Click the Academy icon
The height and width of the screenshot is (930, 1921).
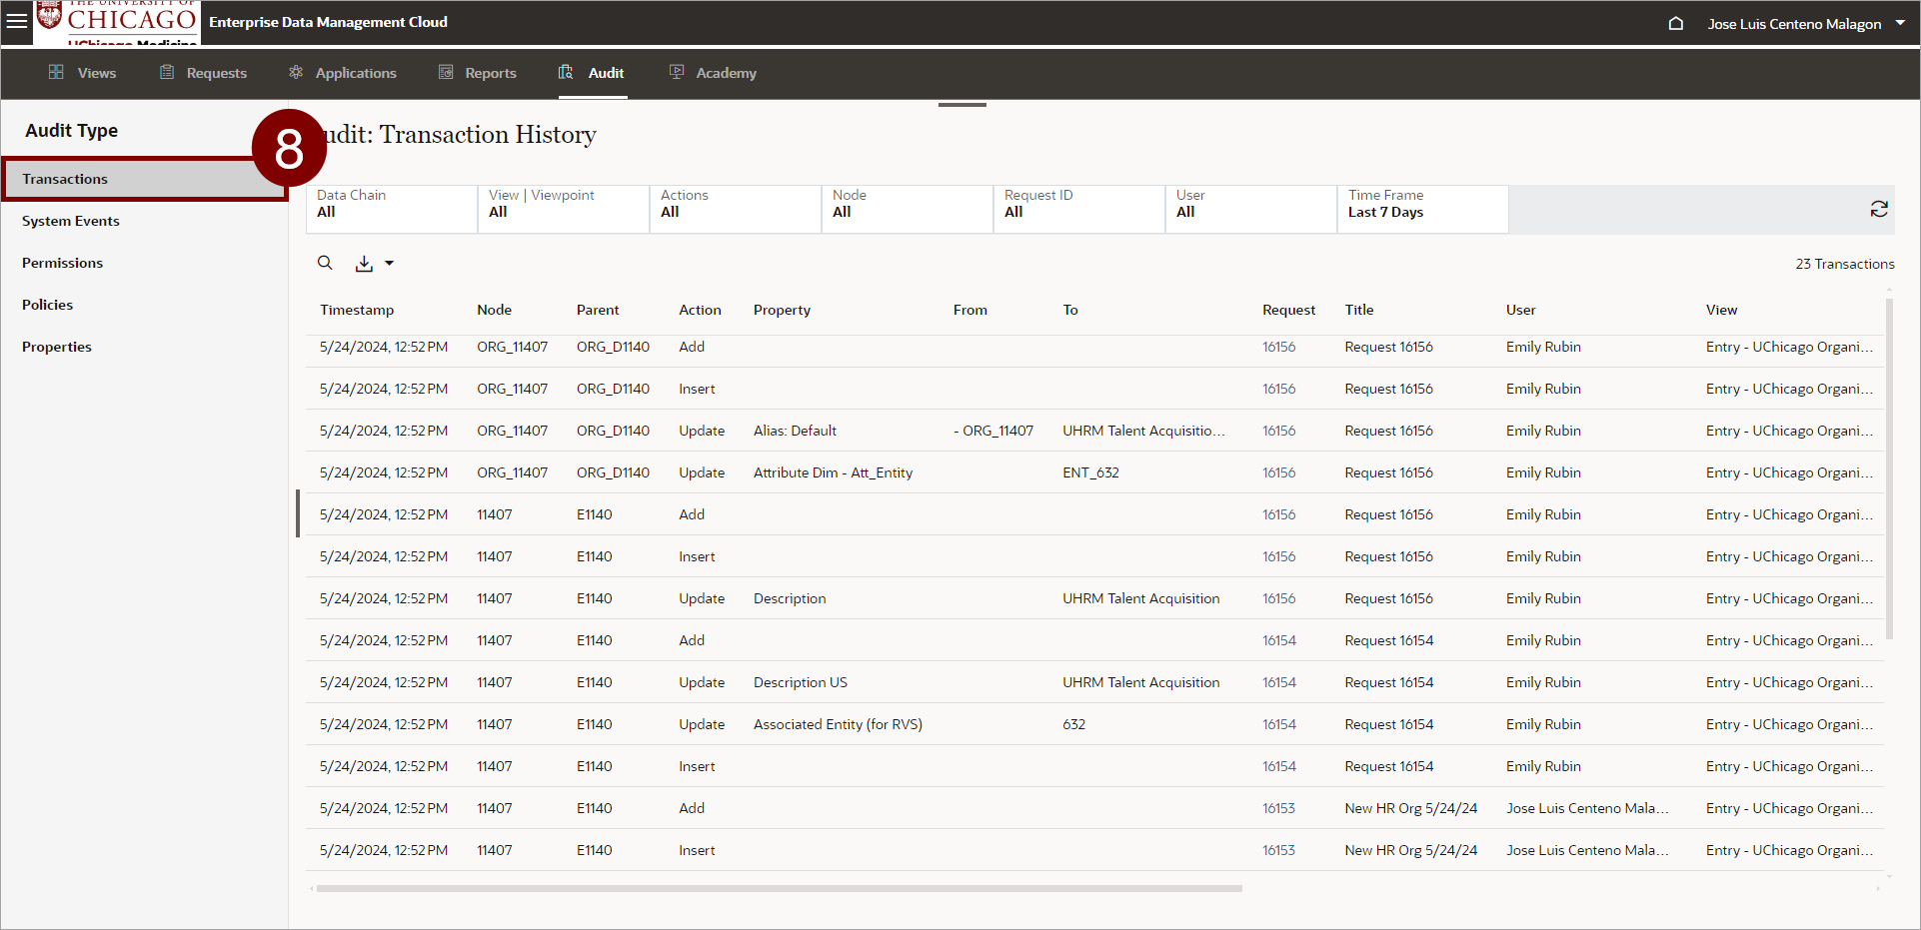[677, 72]
